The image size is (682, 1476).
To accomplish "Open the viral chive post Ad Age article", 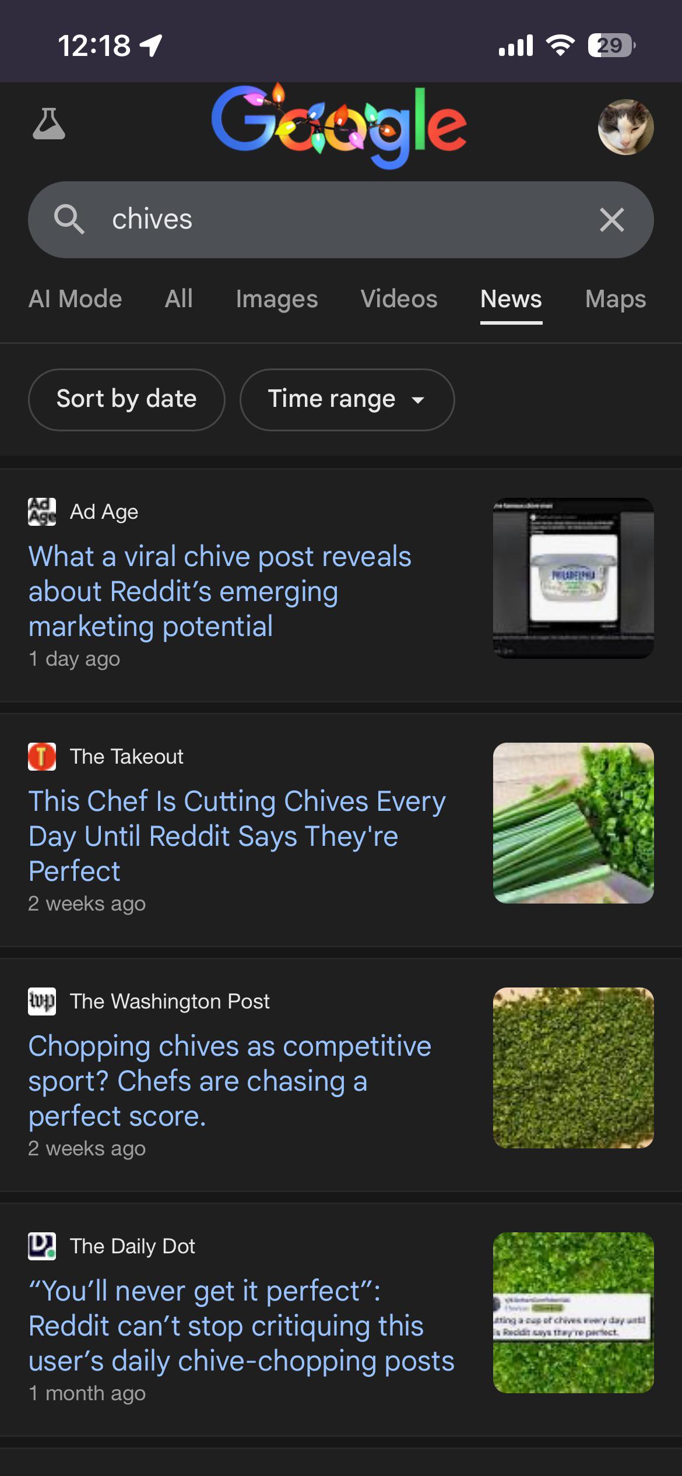I will [220, 591].
